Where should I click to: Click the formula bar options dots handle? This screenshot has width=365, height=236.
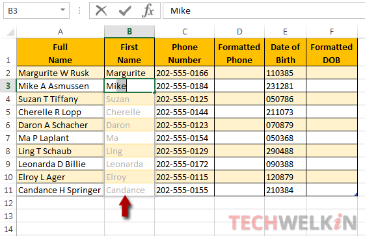point(79,10)
